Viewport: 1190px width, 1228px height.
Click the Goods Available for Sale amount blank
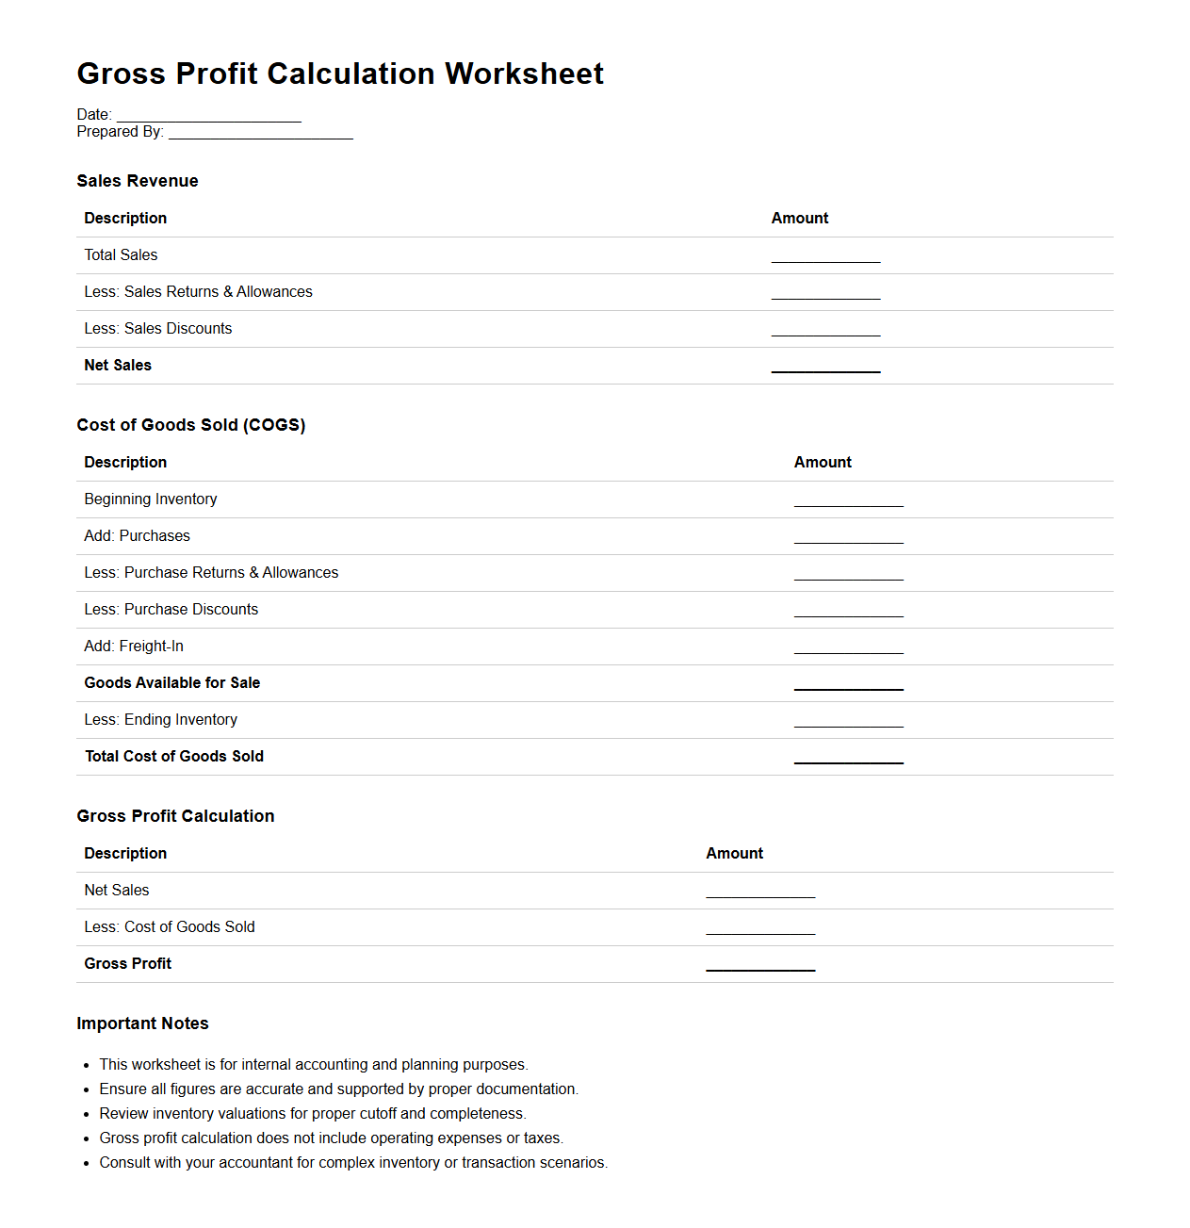click(848, 684)
